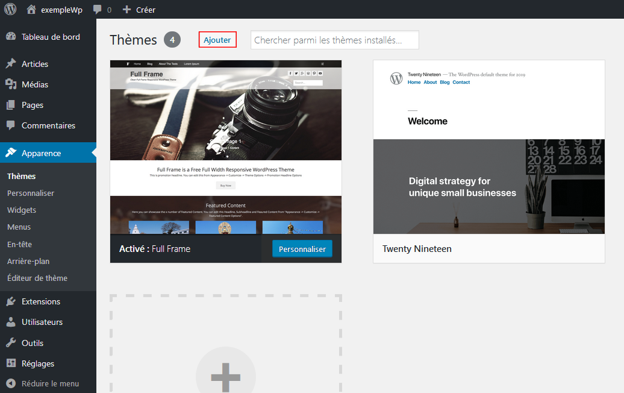Click the plus icon next to Créer

pyautogui.click(x=126, y=9)
